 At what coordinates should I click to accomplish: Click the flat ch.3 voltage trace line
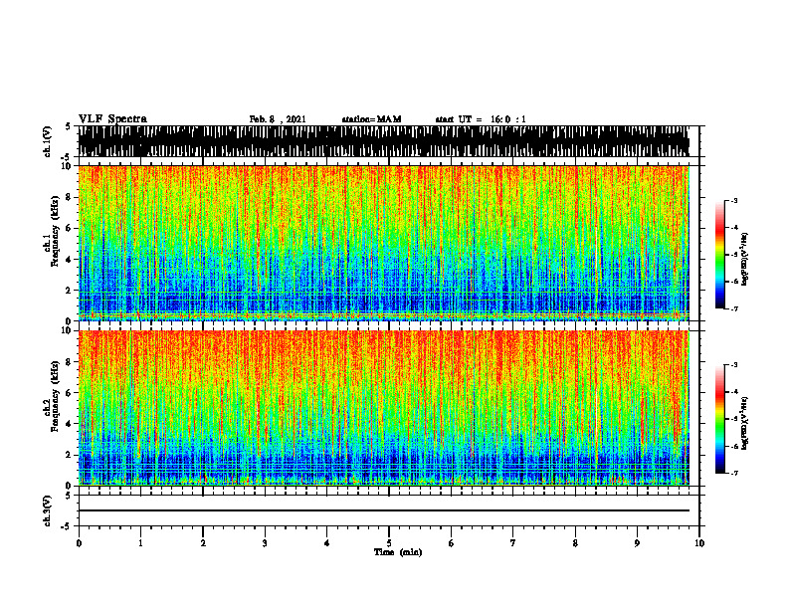(x=383, y=510)
